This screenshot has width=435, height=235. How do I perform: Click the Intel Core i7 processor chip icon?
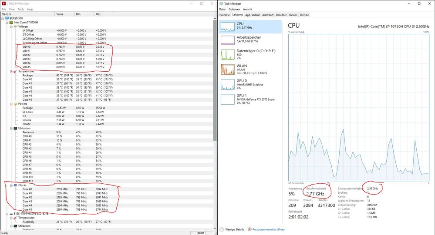(11, 23)
